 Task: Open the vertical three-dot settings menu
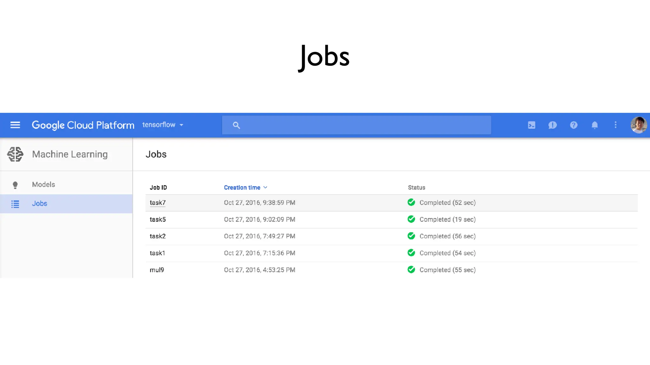[615, 125]
